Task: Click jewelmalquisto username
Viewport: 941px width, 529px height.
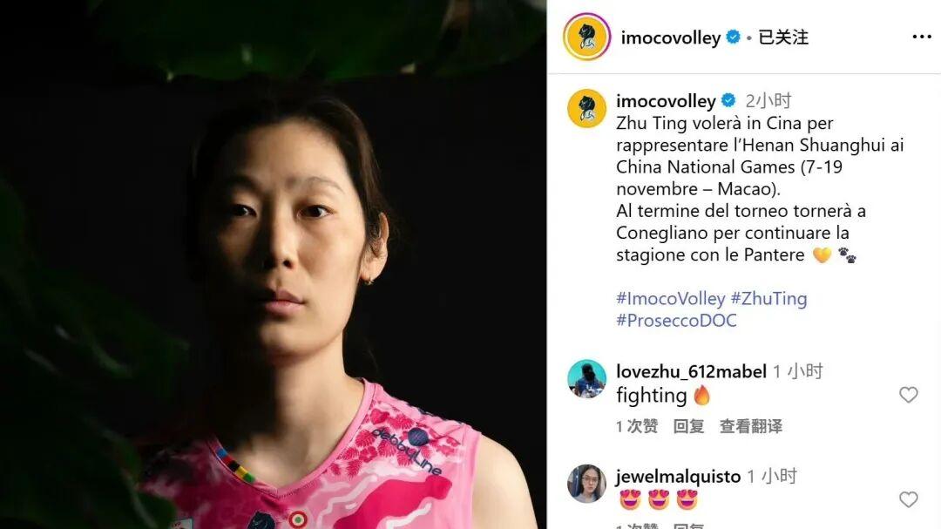Action: tap(678, 477)
